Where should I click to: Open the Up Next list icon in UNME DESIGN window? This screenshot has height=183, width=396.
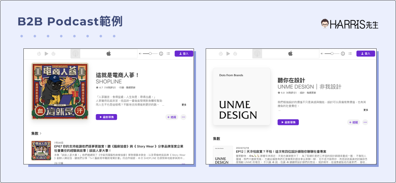pos(350,54)
